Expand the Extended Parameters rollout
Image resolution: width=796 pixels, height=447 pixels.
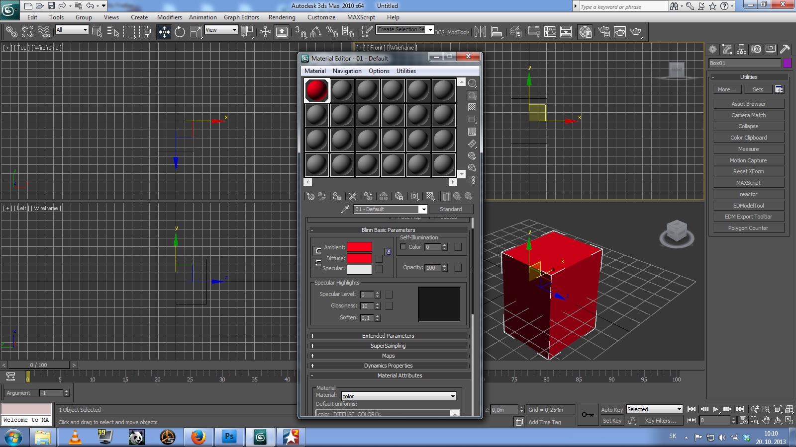click(x=388, y=336)
